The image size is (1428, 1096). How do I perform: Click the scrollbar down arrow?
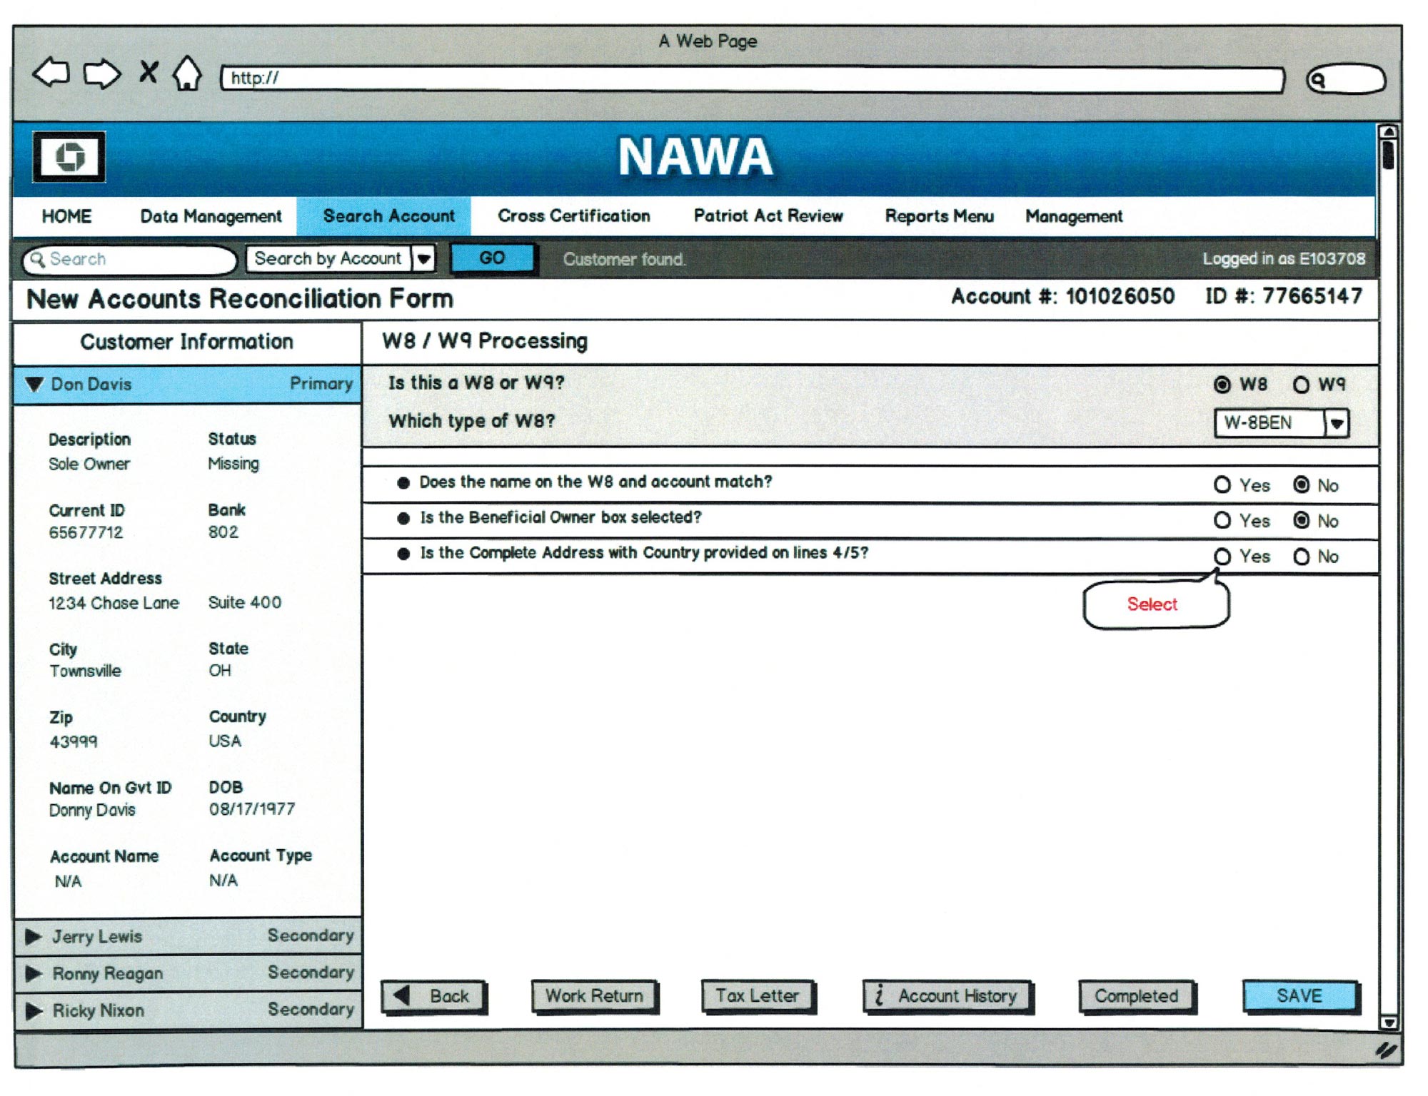[1388, 1022]
